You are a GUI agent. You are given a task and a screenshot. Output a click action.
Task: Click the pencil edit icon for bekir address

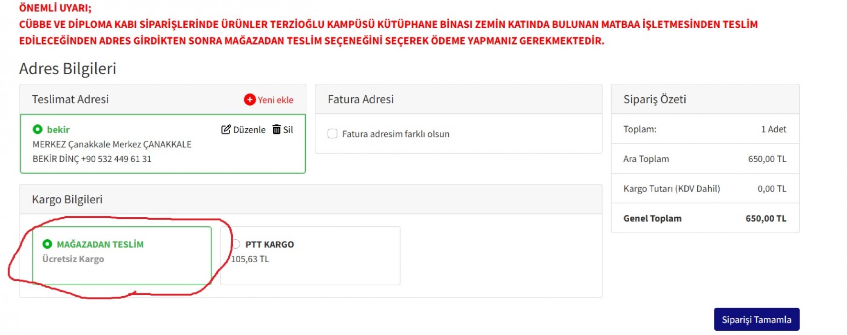226,130
